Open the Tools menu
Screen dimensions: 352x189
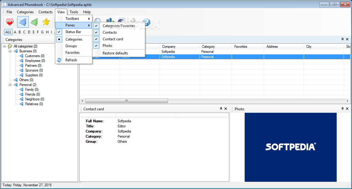[x=74, y=12]
